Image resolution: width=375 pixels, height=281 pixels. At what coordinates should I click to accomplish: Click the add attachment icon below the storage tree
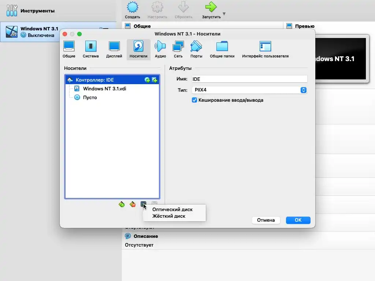click(x=143, y=204)
